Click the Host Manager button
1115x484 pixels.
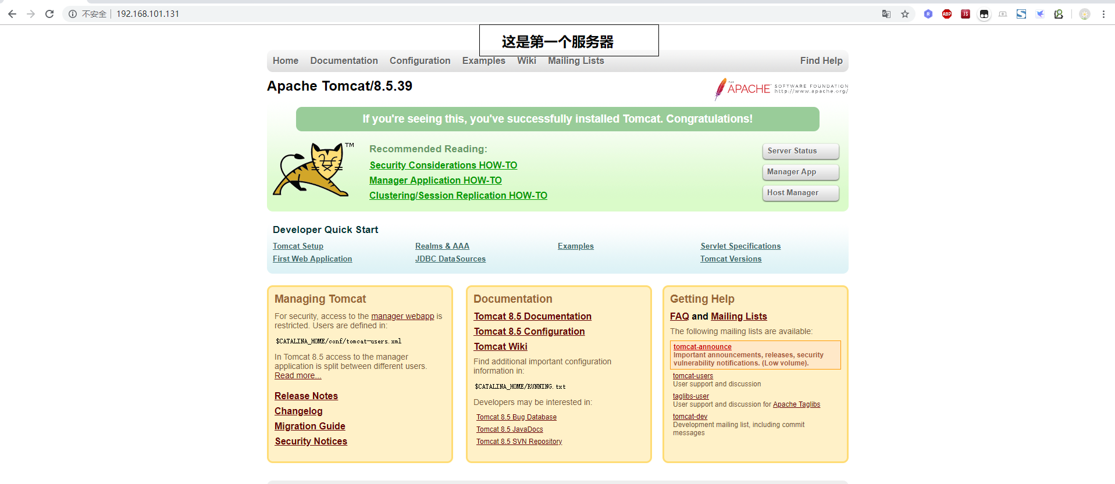[x=800, y=193]
